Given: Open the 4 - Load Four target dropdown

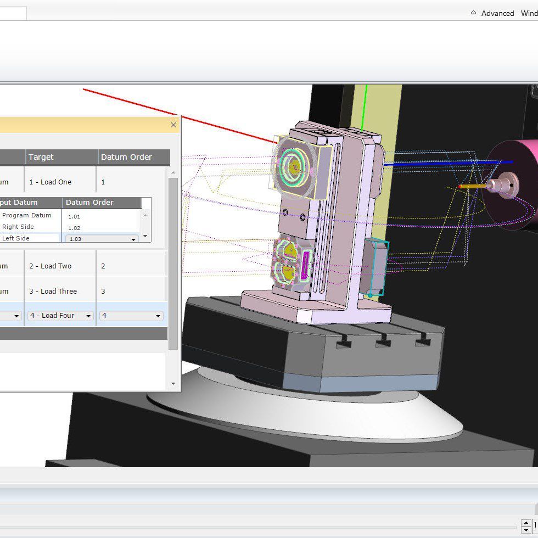Looking at the screenshot, I should tap(88, 316).
